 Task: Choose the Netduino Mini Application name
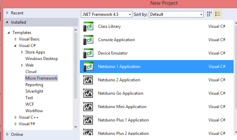[x=122, y=107]
